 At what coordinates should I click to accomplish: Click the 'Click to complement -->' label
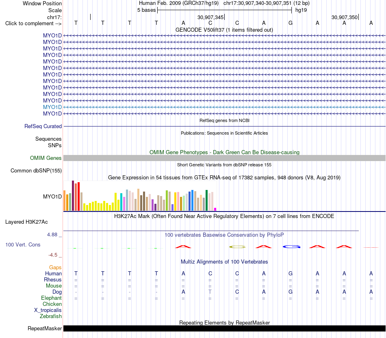pos(33,24)
